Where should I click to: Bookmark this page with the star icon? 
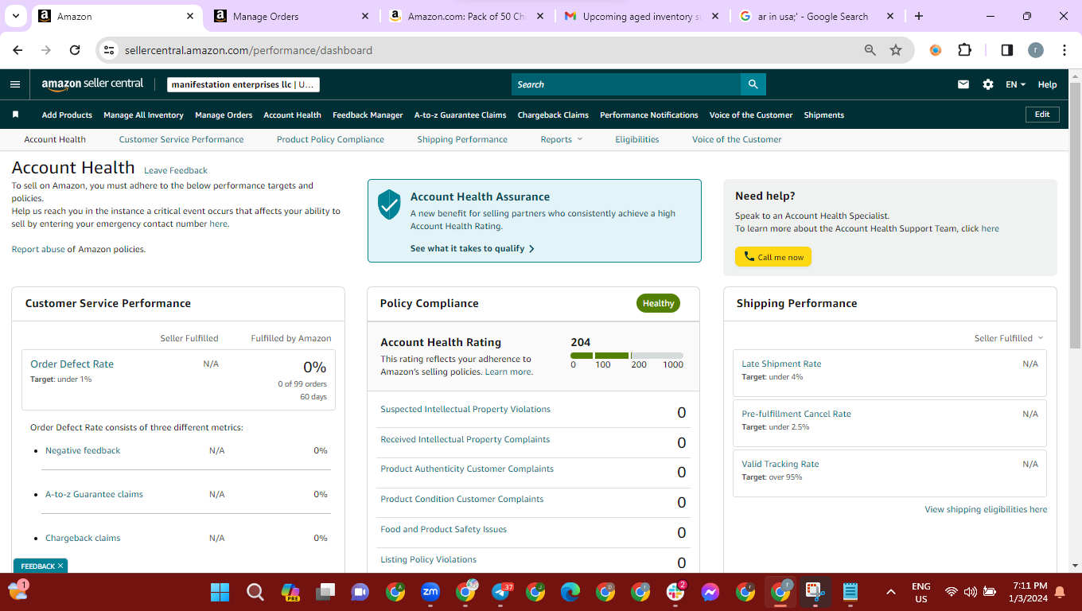pyautogui.click(x=896, y=50)
